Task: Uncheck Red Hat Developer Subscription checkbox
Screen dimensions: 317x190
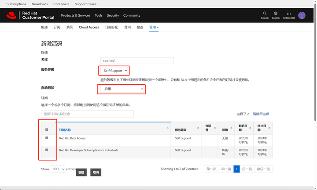Action: [47, 150]
